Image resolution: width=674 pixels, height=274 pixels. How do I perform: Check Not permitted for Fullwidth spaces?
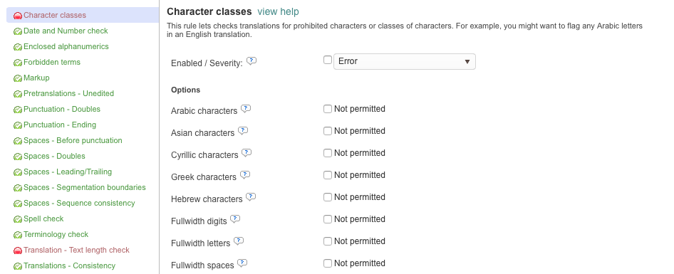(x=328, y=263)
